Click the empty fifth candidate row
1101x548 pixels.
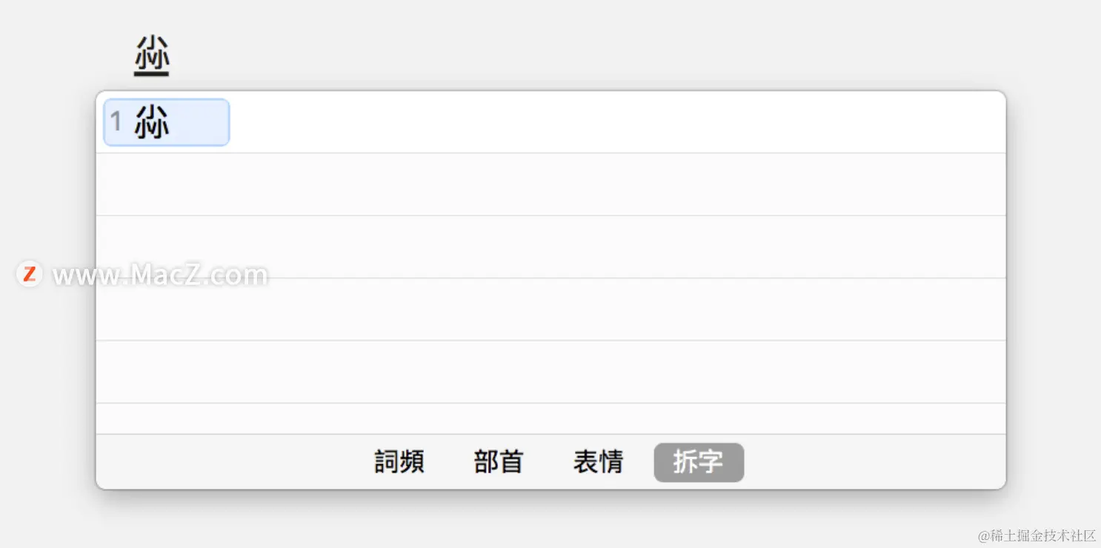click(550, 372)
